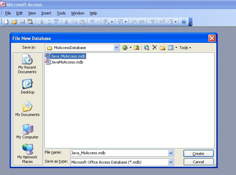Select the Java_MsAccess.mdb file
This screenshot has height=175, width=236.
click(66, 56)
